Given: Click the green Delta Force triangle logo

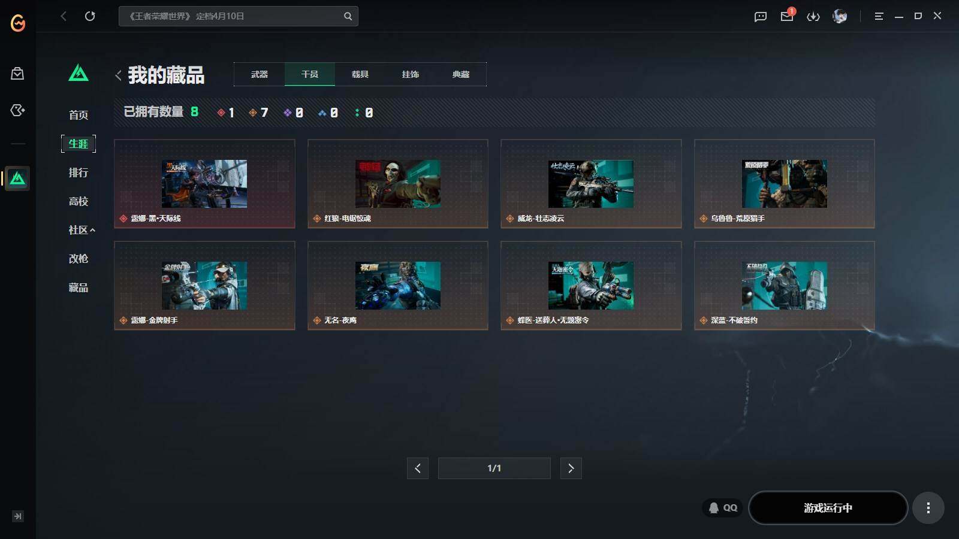Looking at the screenshot, I should pyautogui.click(x=79, y=73).
